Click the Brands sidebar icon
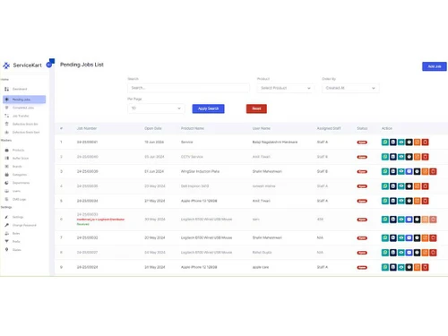This screenshot has height=336, width=448. pos(6,167)
